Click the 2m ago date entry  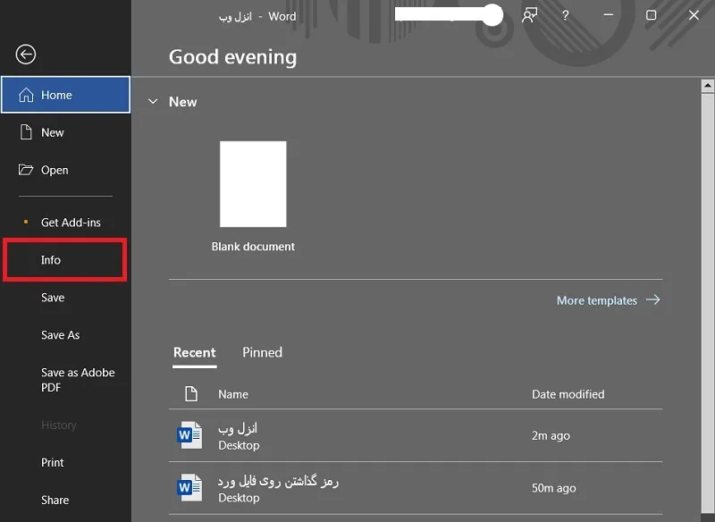pyautogui.click(x=551, y=436)
